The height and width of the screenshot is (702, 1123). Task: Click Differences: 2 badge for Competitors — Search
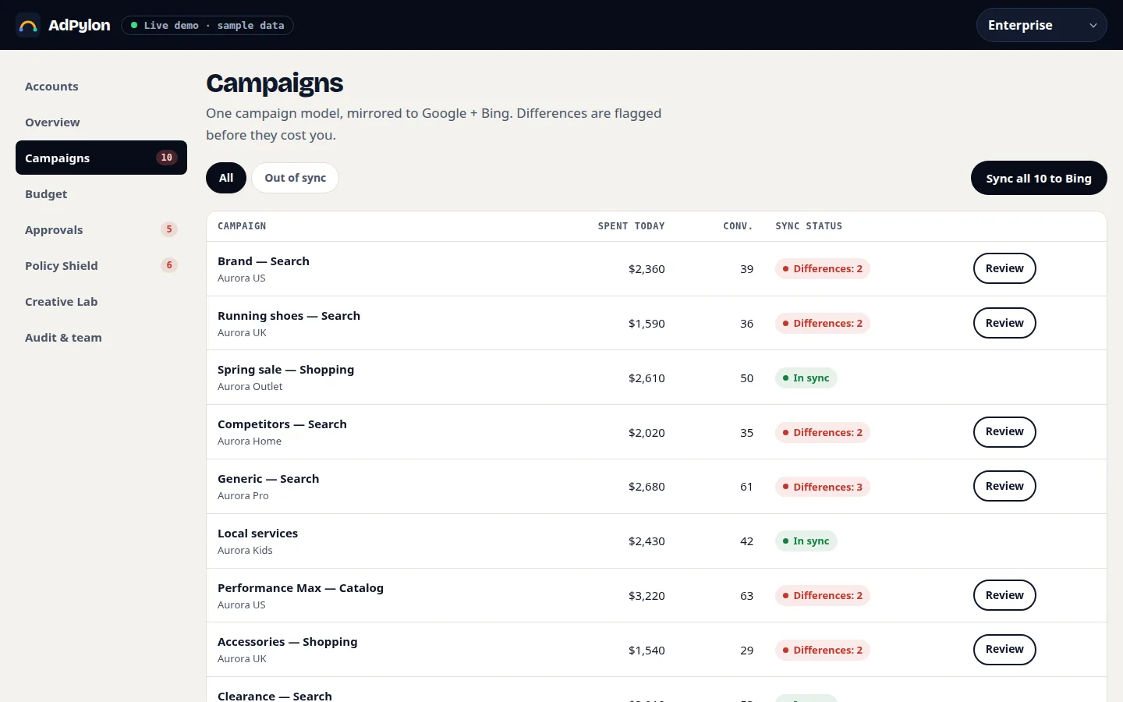(823, 432)
